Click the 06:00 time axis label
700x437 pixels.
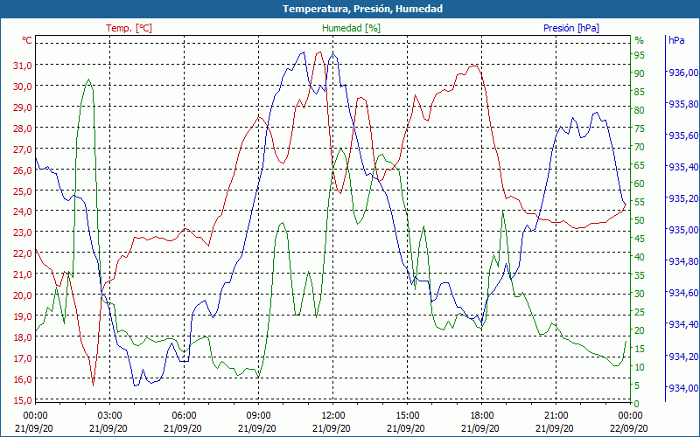[184, 416]
